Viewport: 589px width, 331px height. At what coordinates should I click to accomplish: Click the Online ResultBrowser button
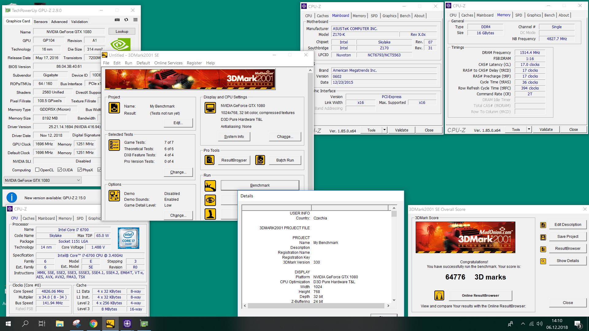[480, 295]
